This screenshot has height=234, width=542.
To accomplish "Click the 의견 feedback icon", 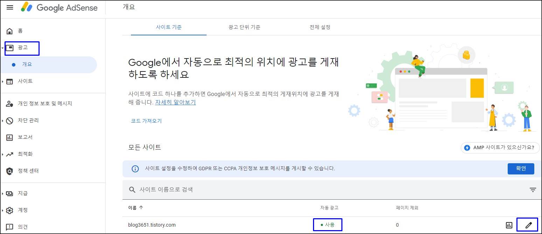I will (10, 227).
